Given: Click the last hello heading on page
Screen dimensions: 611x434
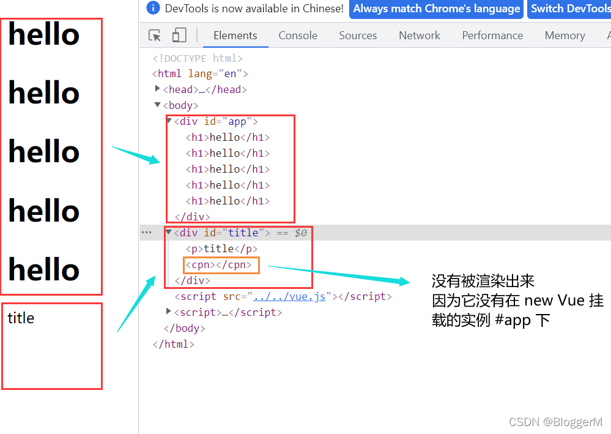Looking at the screenshot, I should click(x=44, y=270).
